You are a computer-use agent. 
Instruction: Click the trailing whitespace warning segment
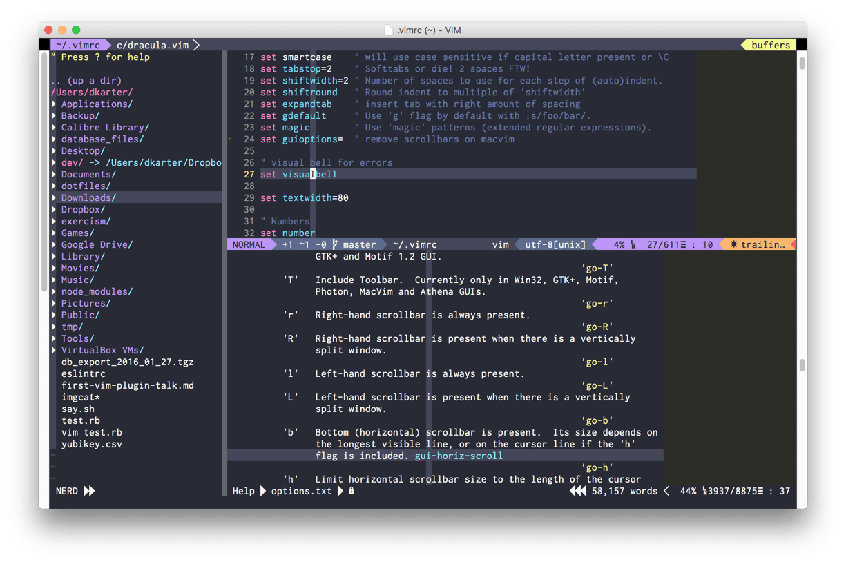point(758,244)
